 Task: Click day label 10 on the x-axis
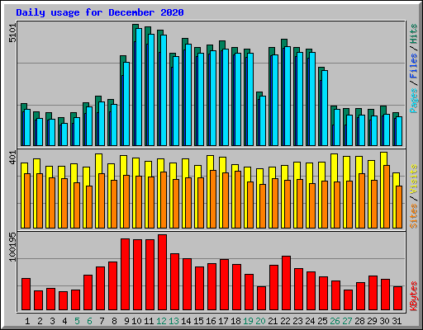click(x=136, y=321)
